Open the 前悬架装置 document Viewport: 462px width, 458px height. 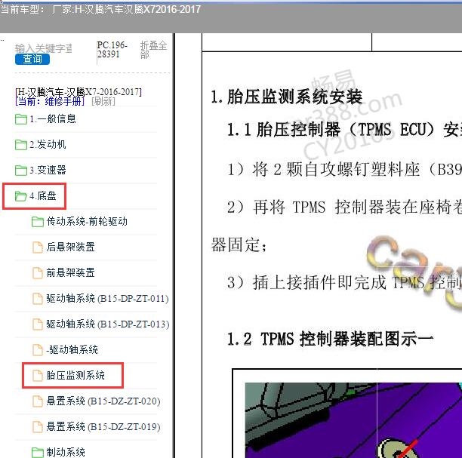click(x=70, y=272)
